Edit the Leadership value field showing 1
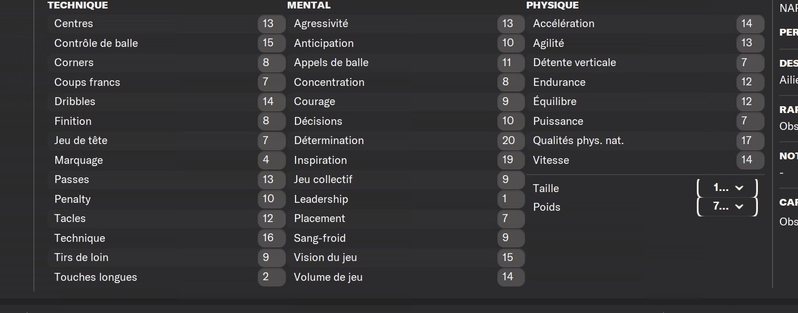The height and width of the screenshot is (313, 798). click(x=511, y=199)
